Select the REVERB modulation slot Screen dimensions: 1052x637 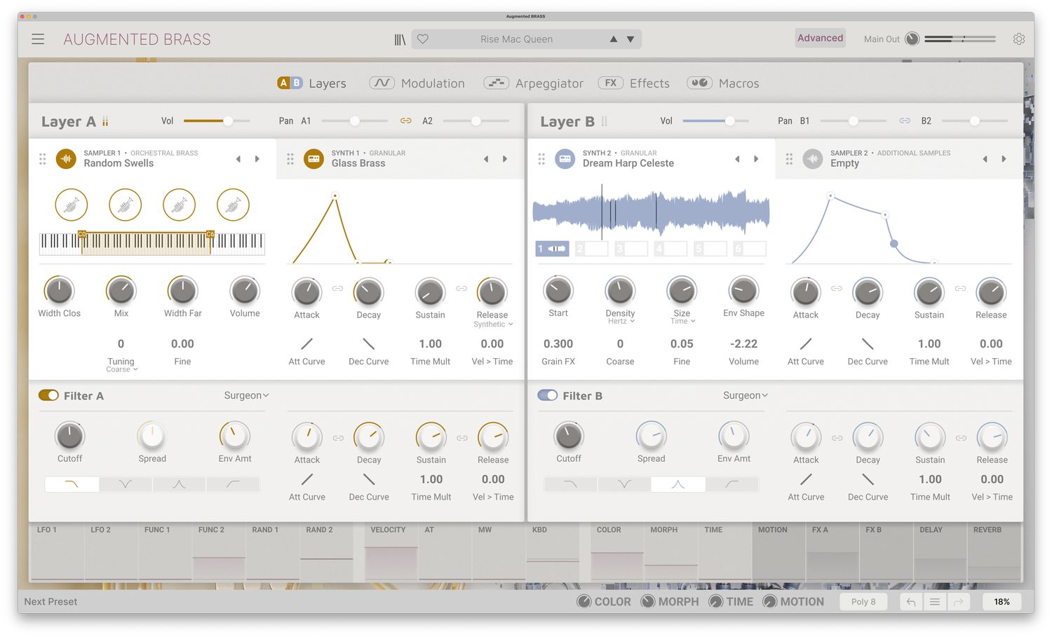pyautogui.click(x=994, y=552)
